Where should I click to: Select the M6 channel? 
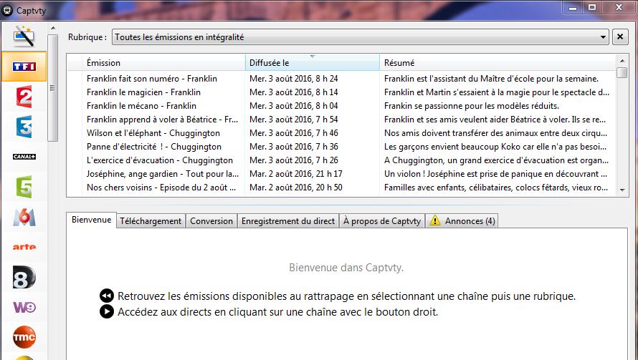(24, 218)
